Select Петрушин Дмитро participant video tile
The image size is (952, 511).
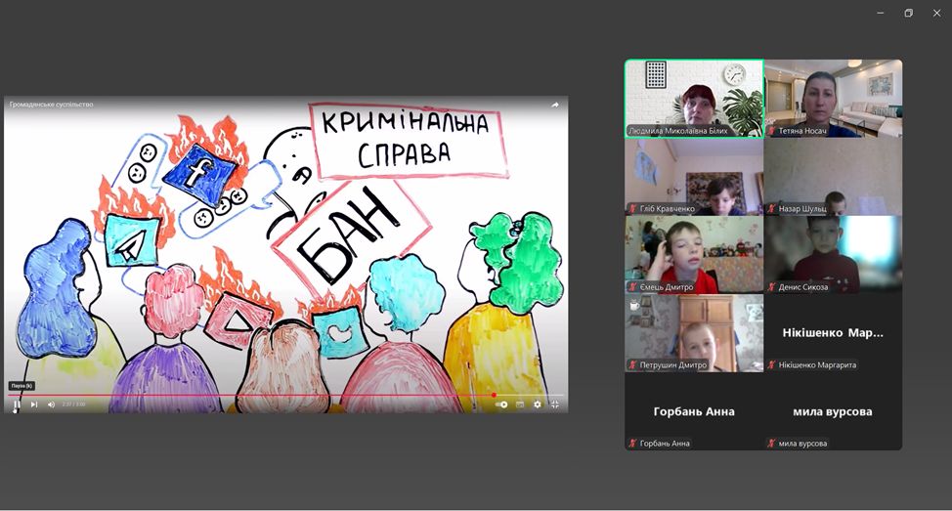point(694,332)
